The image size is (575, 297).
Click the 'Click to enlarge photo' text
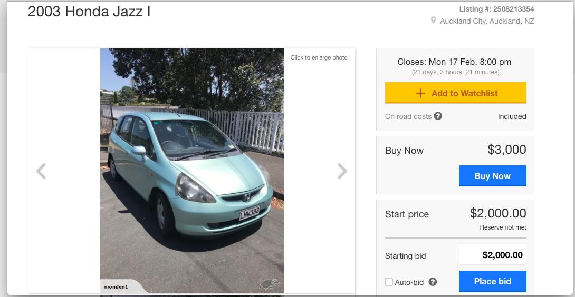point(319,57)
